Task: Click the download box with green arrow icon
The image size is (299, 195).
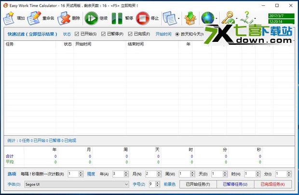Action: point(190,18)
